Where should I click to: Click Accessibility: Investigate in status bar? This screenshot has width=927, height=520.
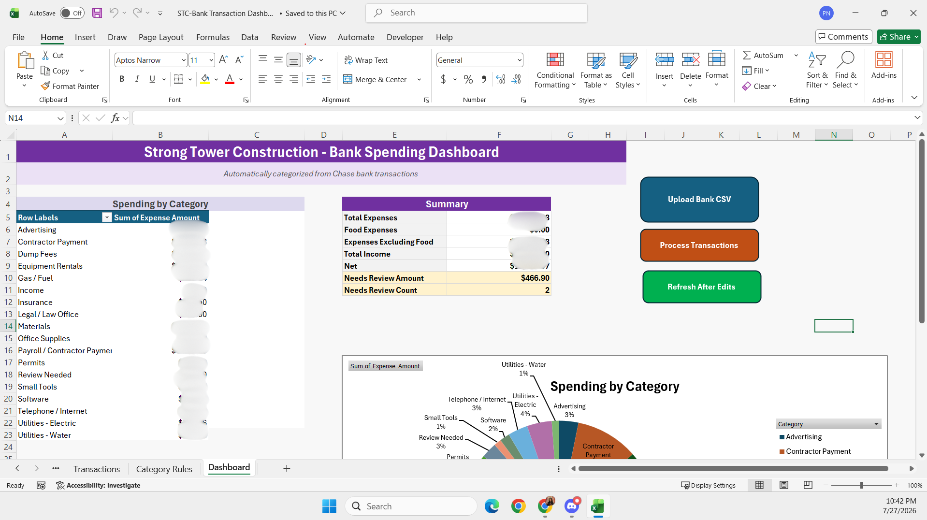98,485
